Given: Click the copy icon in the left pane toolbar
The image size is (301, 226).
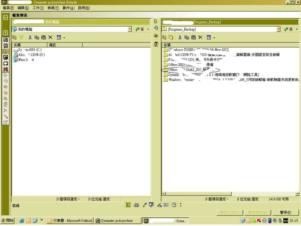Looking at the screenshot, I should (x=36, y=37).
